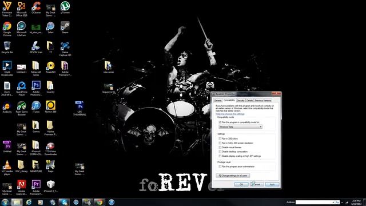Click Cancel in the Properties dialog
This screenshot has width=366, height=206.
pyautogui.click(x=257, y=184)
